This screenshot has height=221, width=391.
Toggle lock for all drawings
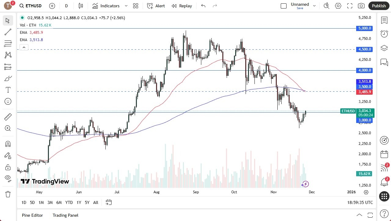coord(8,167)
